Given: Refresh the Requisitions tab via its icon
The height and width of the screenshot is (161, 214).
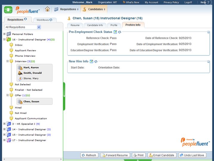Looking at the screenshot, I should pos(26,19).
